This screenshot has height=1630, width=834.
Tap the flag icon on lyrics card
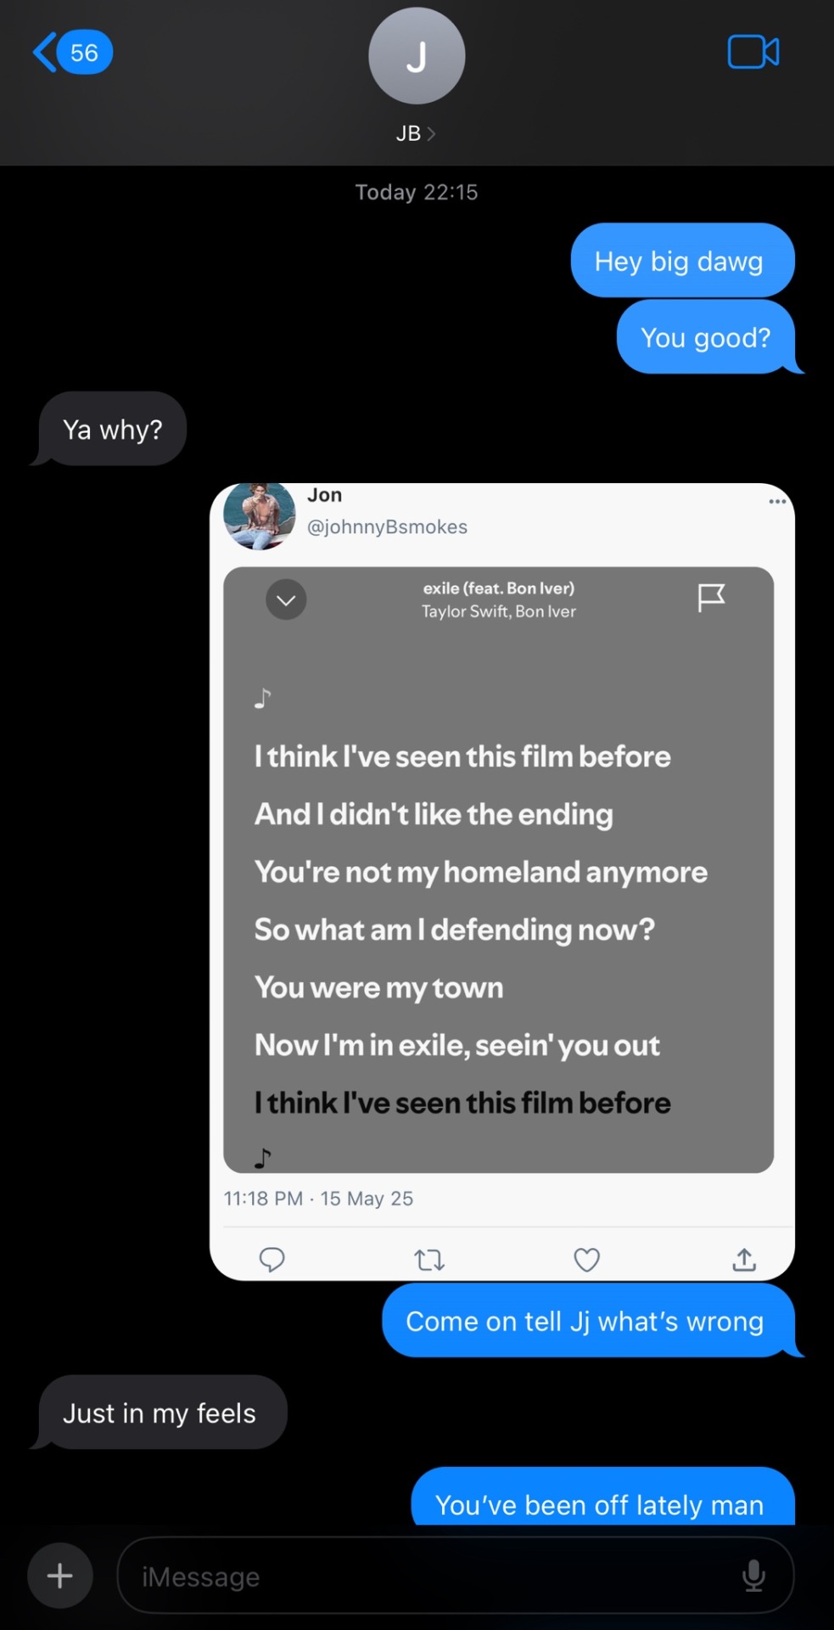point(711,598)
